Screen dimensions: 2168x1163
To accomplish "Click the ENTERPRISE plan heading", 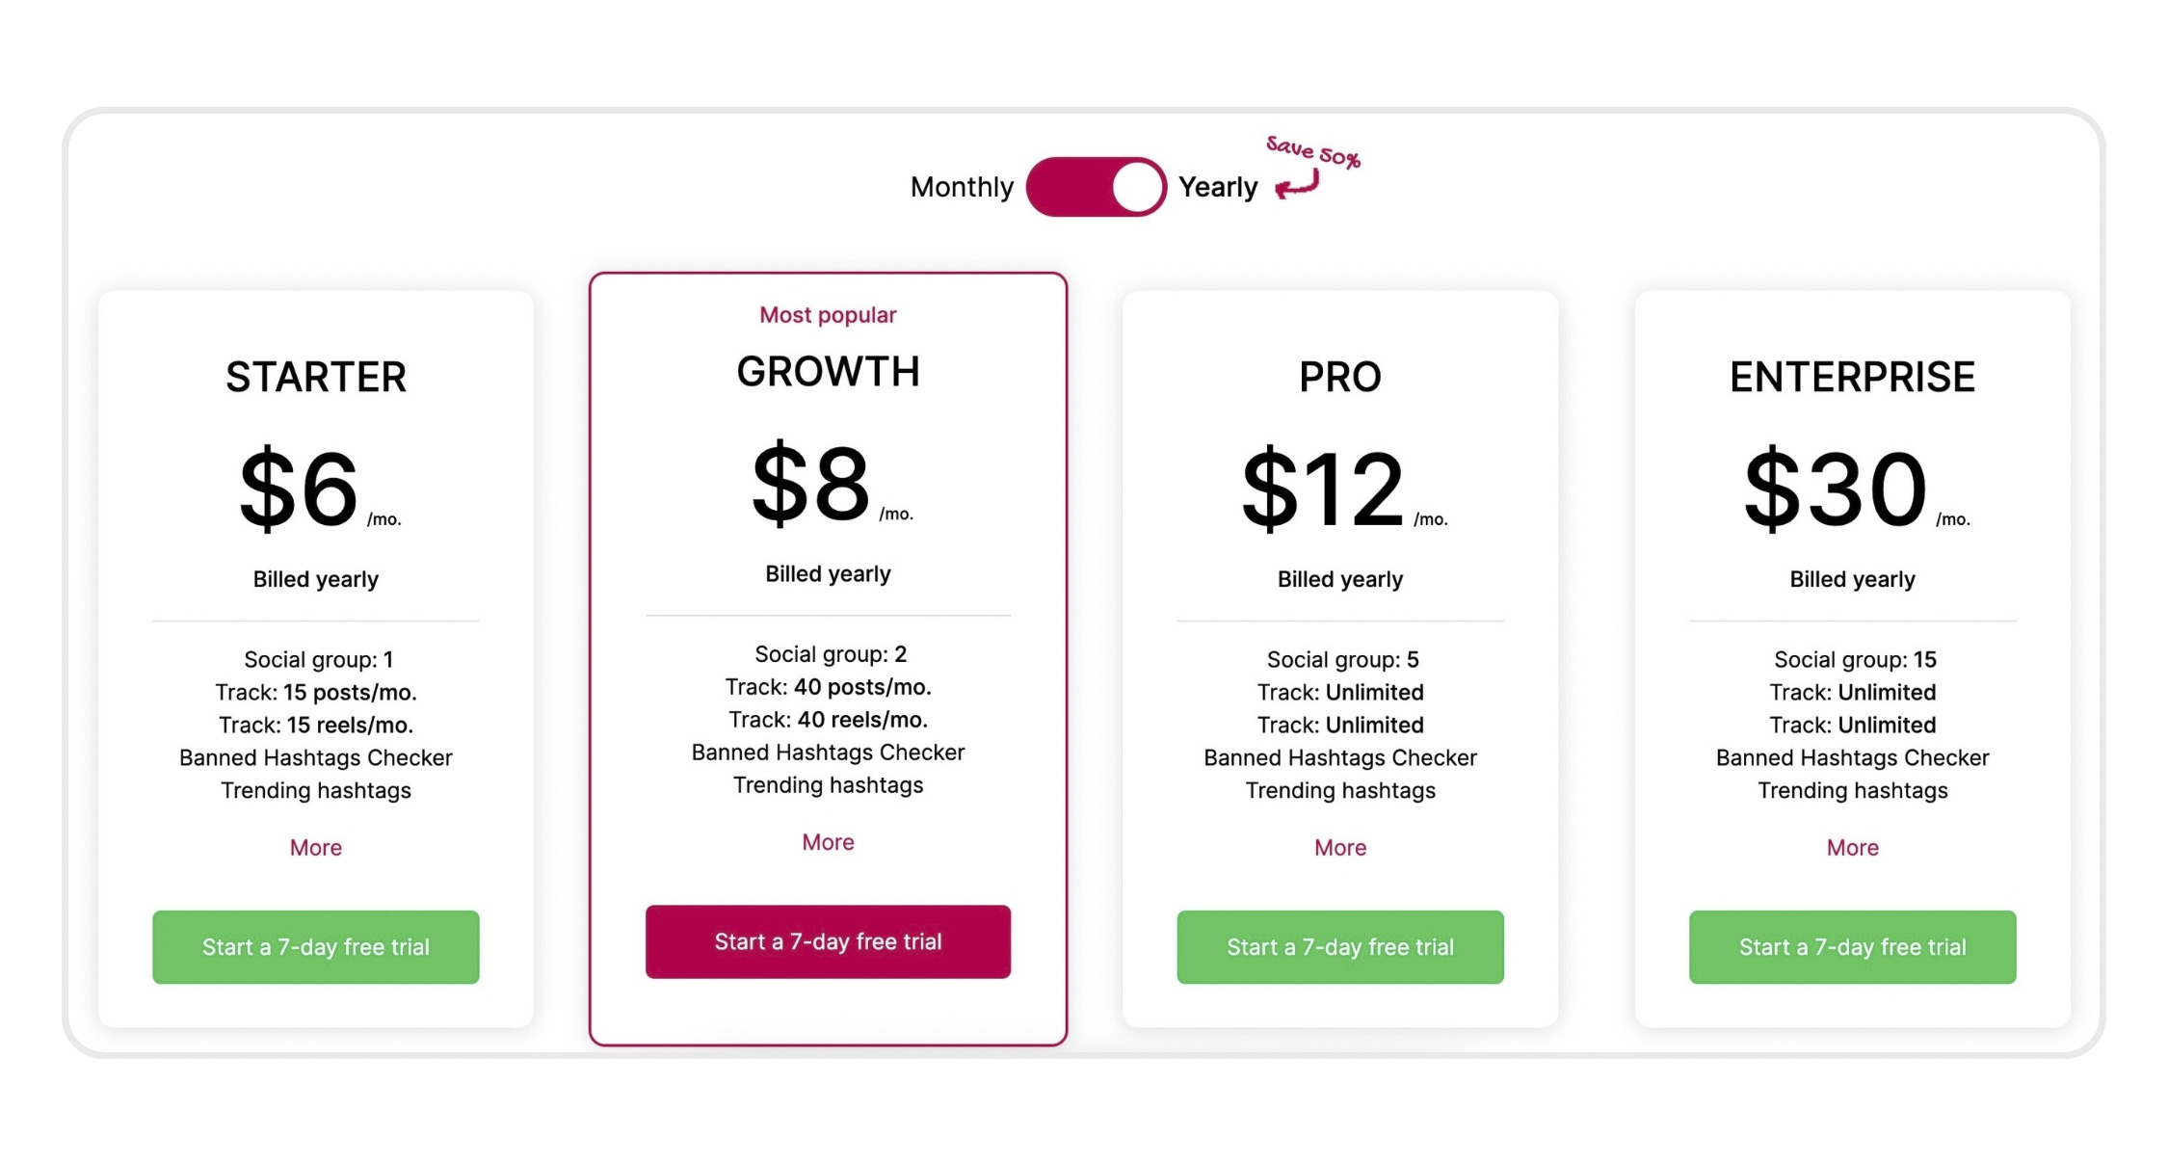I will click(x=1852, y=377).
